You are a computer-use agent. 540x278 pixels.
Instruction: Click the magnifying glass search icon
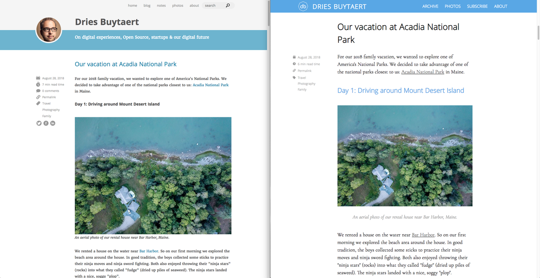228,5
